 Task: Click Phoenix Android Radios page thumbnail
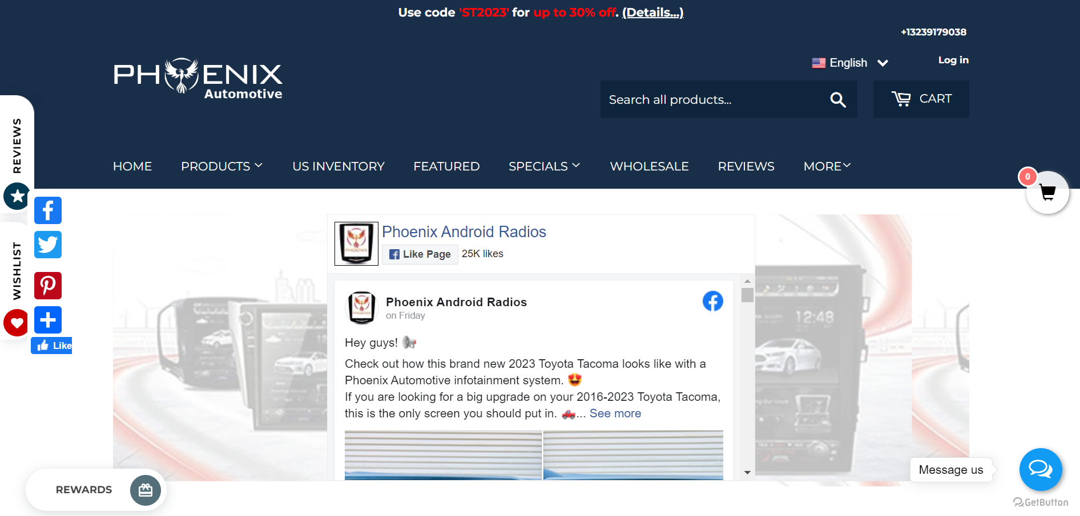(x=356, y=243)
